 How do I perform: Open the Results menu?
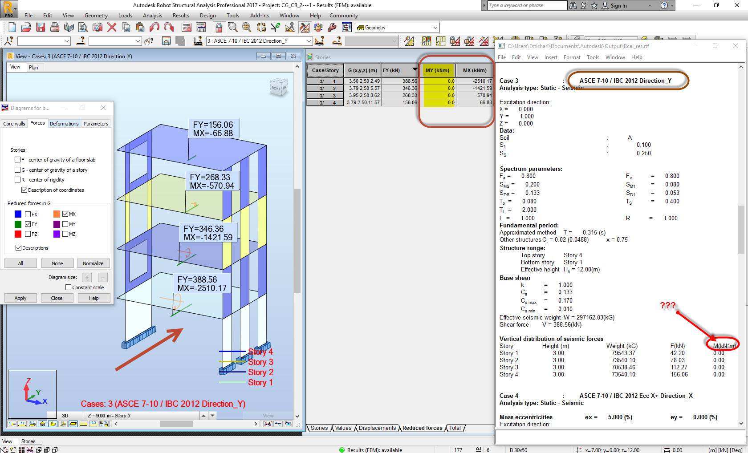[x=181, y=16]
